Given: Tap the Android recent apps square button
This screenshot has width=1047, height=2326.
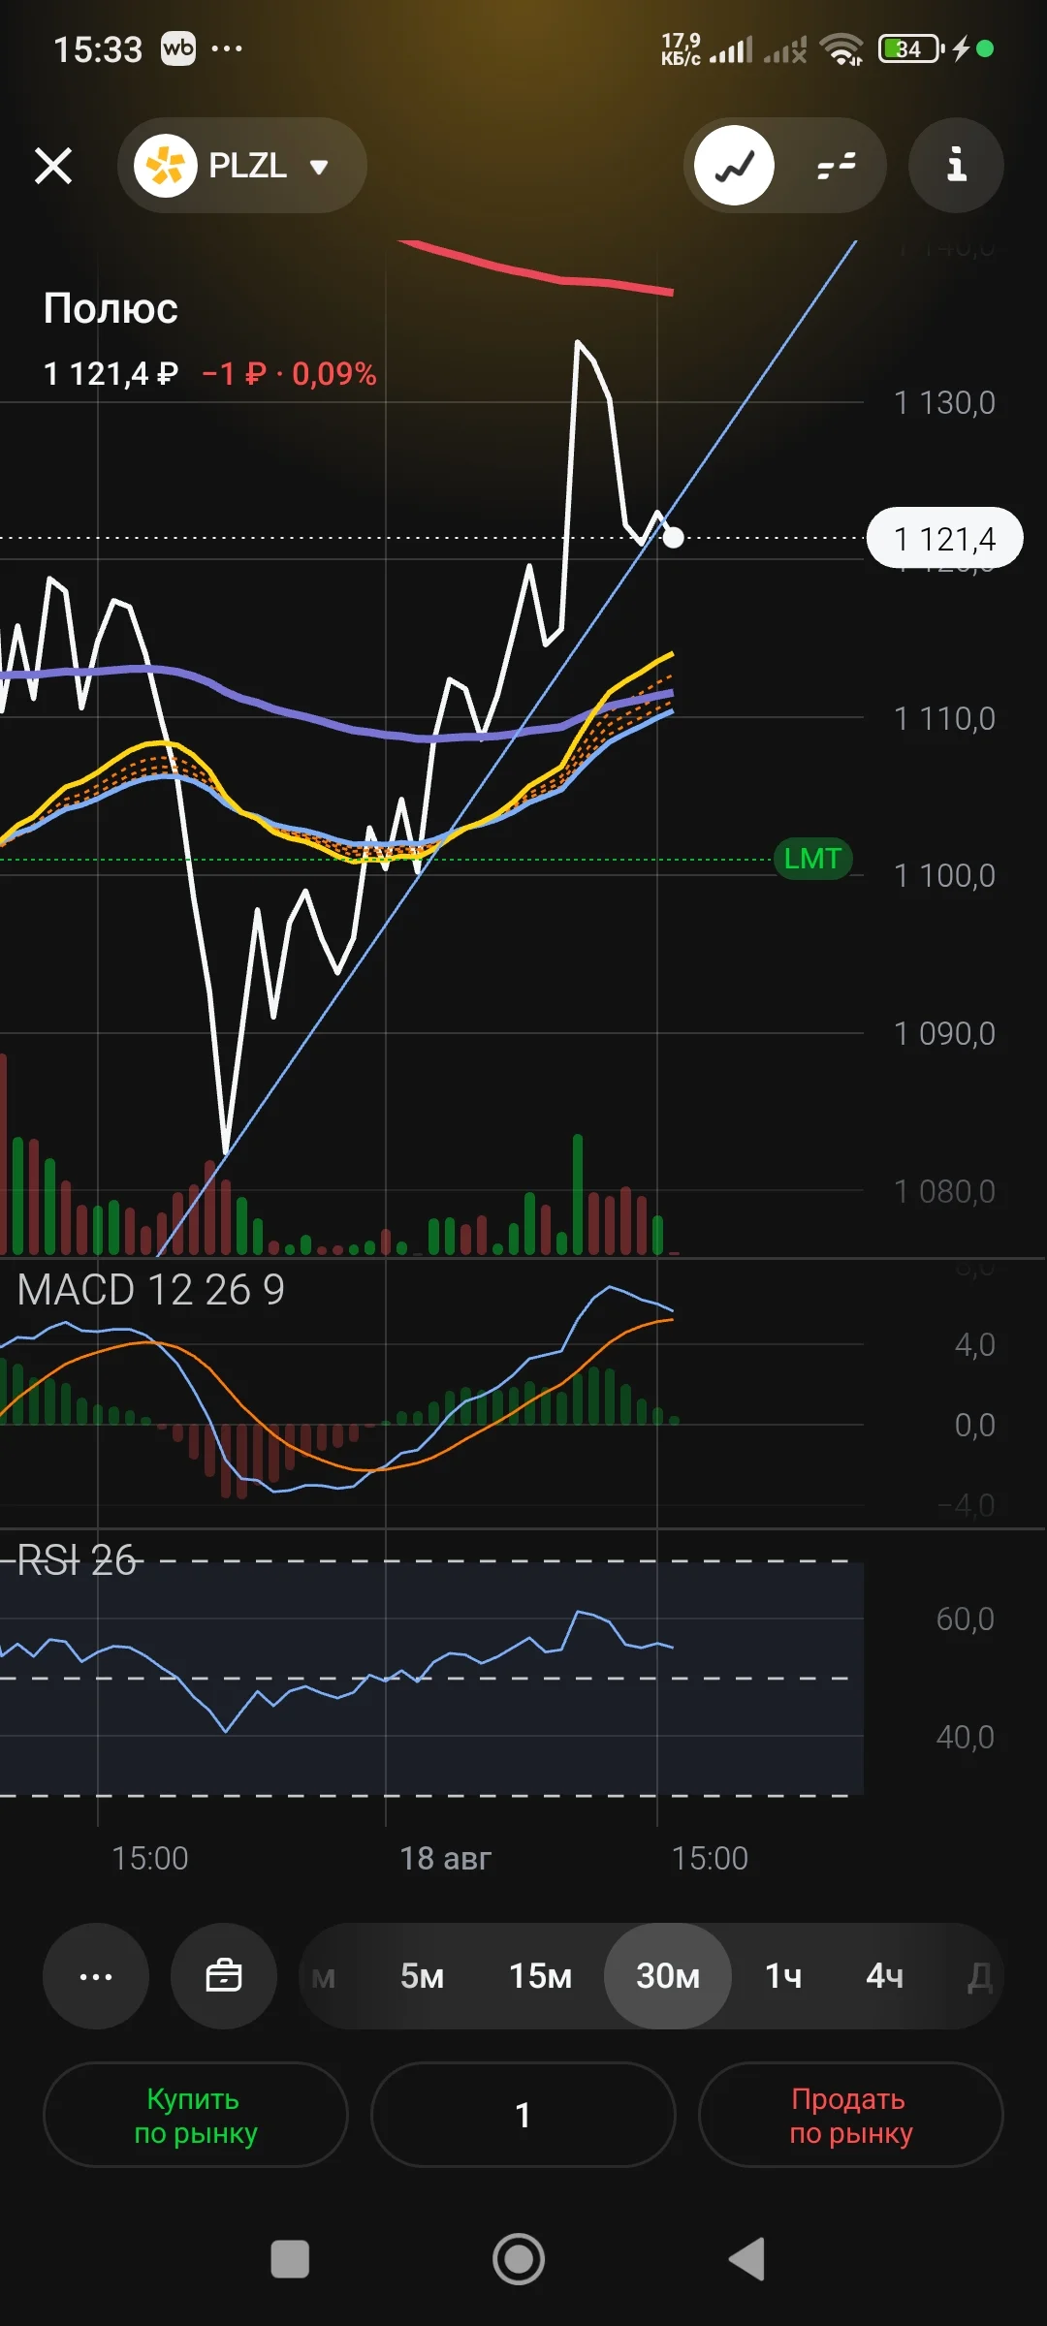Looking at the screenshot, I should (290, 2260).
